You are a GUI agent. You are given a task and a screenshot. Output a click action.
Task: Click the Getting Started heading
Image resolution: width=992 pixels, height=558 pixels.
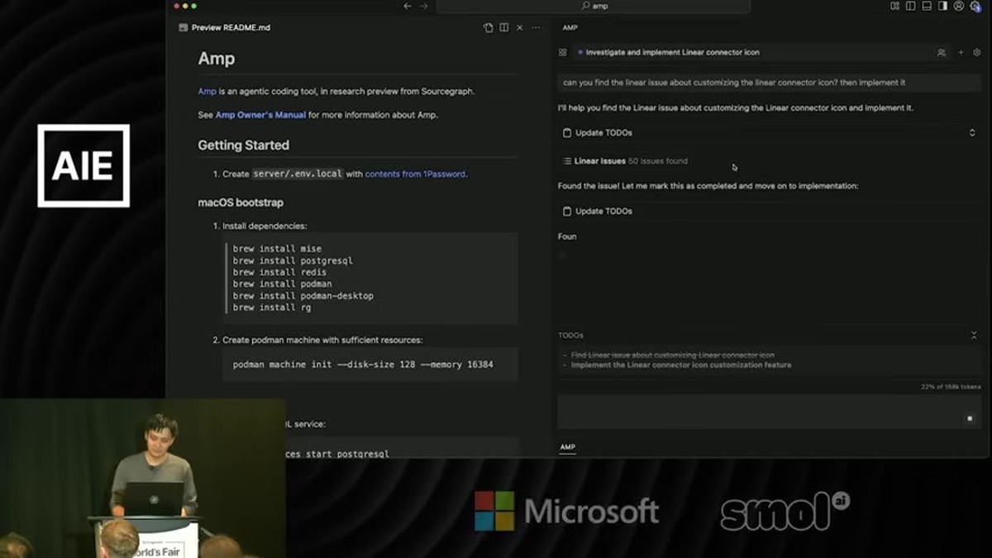tap(243, 145)
